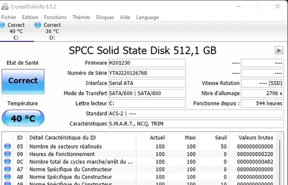The width and height of the screenshot is (288, 185).
Task: Click status orb for attribute 05
Action: coord(8,146)
